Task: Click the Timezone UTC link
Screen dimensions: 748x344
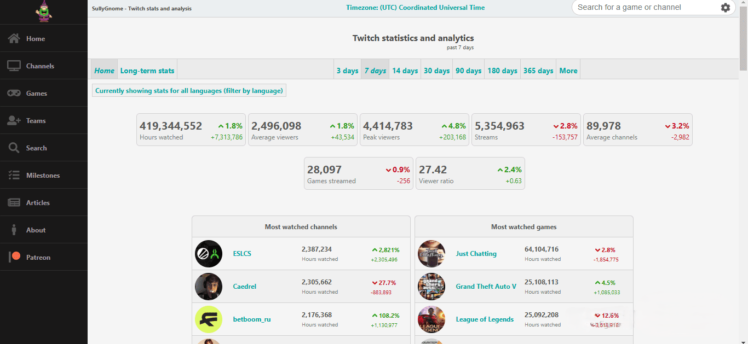Action: (x=415, y=8)
